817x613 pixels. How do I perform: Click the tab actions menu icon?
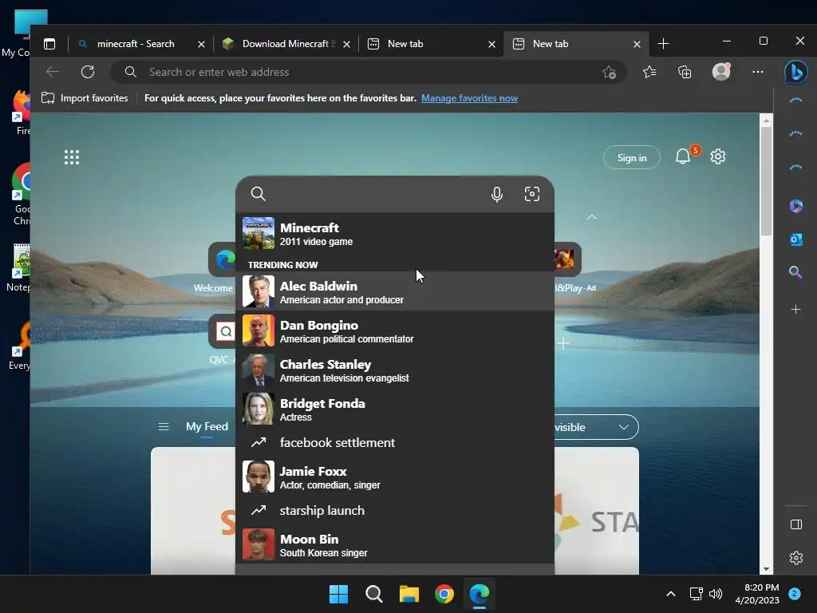(49, 44)
